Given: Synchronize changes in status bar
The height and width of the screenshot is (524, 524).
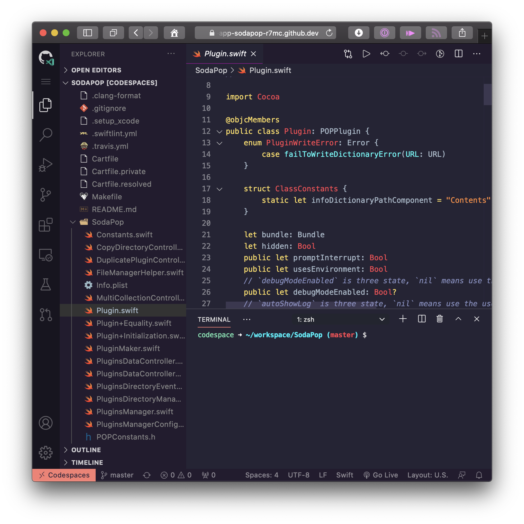Looking at the screenshot, I should point(147,475).
